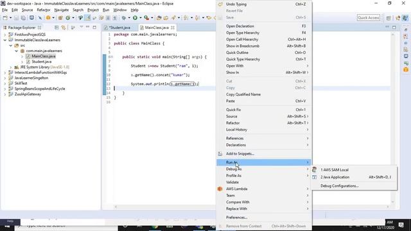
Task: Switch to the Java EE perspective icon
Action: [398, 18]
